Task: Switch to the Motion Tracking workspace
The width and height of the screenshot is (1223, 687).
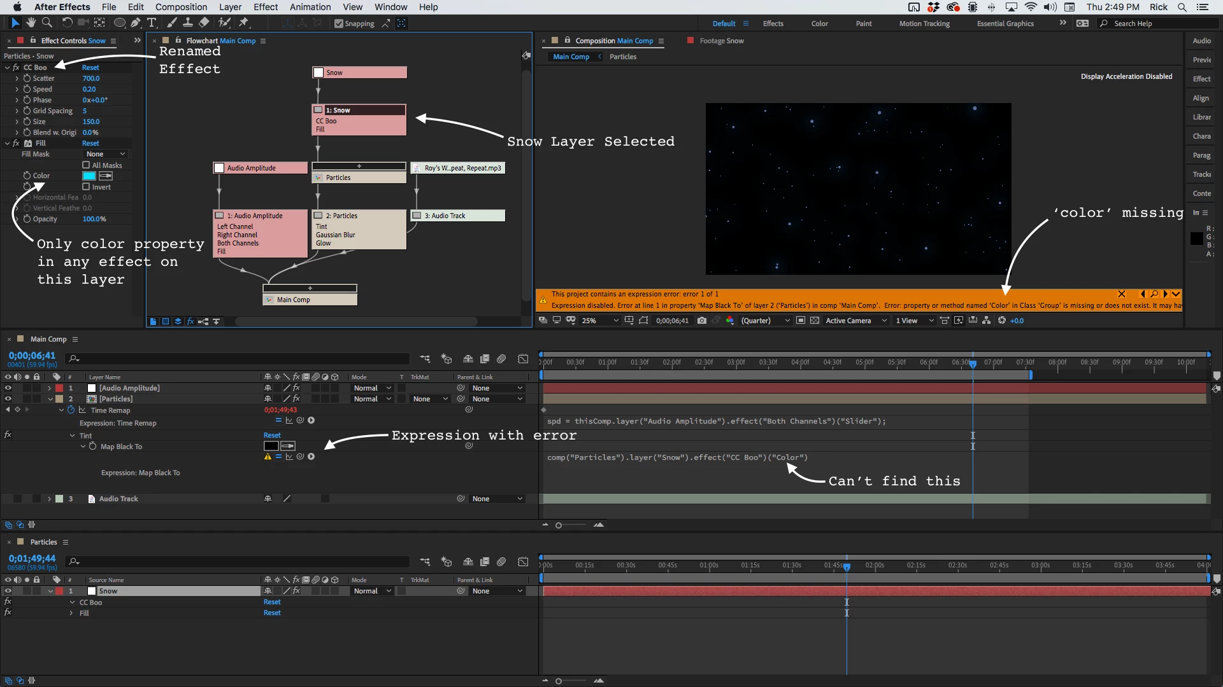Action: [x=924, y=24]
